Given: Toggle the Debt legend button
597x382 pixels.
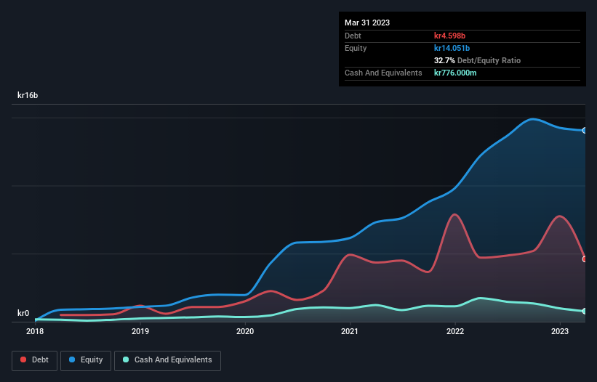Looking at the screenshot, I should click(x=34, y=360).
